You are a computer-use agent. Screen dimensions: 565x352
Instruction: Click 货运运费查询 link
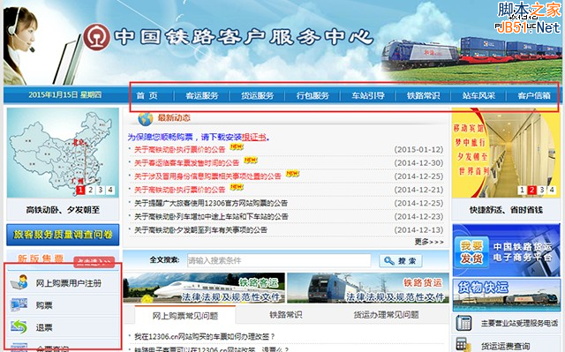pyautogui.click(x=506, y=346)
